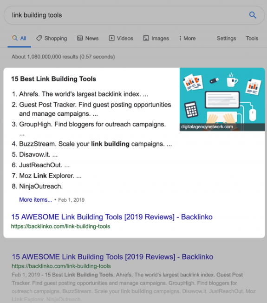Expand the More search categories menu

click(x=187, y=38)
